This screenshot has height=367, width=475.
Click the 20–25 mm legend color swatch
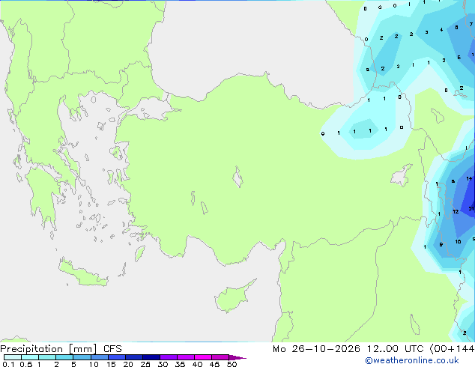pos(134,357)
